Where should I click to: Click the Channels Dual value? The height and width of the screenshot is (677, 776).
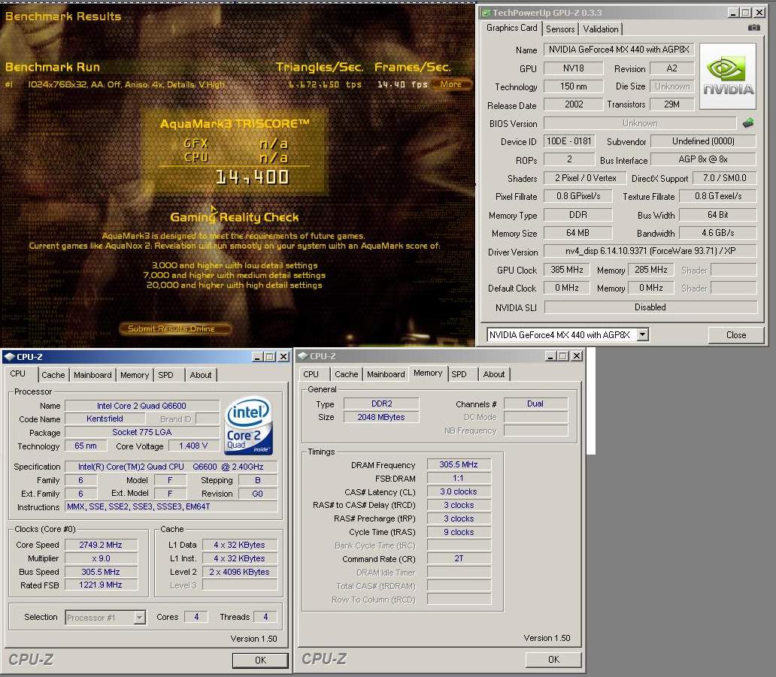(535, 404)
